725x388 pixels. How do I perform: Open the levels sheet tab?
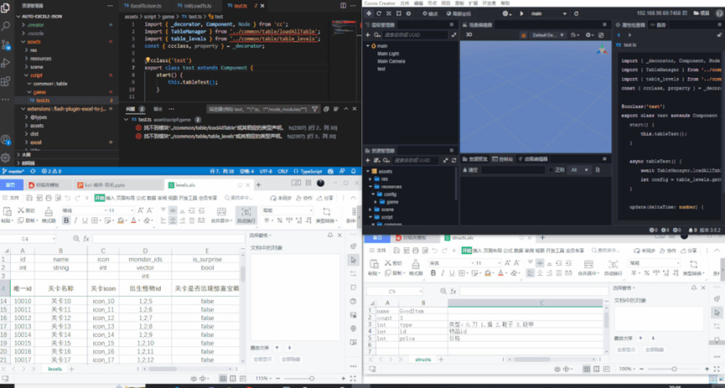pos(54,369)
